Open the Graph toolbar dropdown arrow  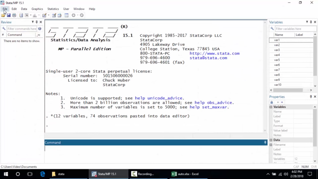(39, 15)
